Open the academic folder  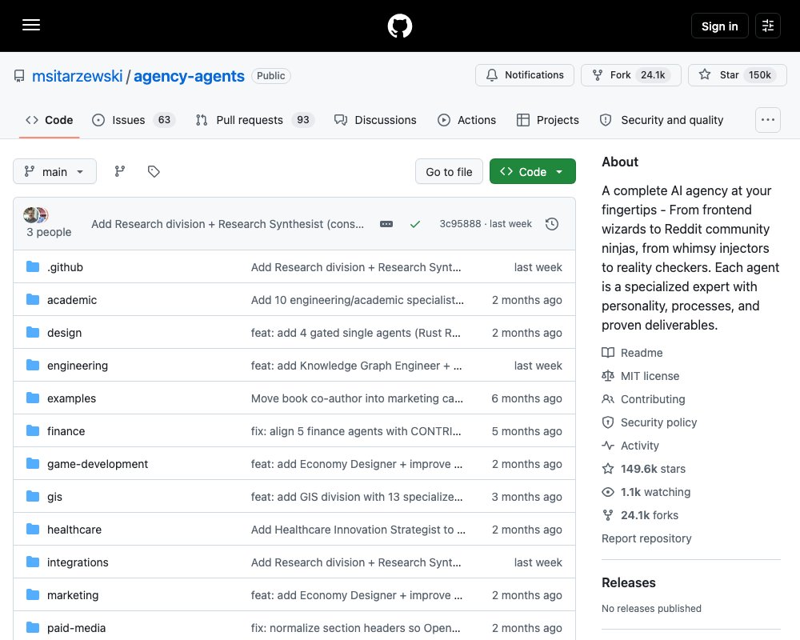coord(72,300)
